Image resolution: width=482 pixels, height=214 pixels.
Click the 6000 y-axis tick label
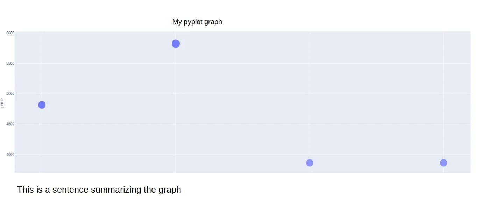[x=10, y=33]
